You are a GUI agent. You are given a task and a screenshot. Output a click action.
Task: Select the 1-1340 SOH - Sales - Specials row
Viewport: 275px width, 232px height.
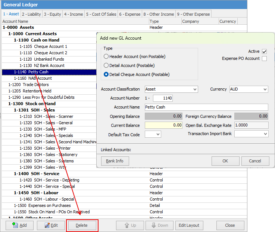(x=49, y=135)
